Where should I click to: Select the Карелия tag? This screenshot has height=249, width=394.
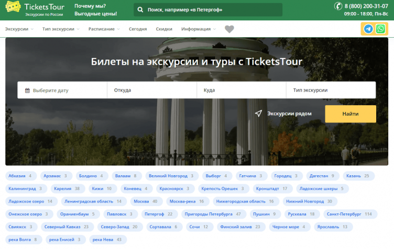pyautogui.click(x=68, y=188)
